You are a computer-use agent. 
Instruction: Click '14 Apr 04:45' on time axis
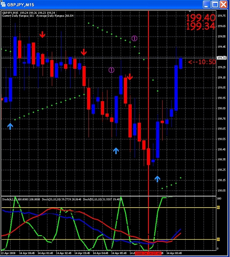click(100, 253)
